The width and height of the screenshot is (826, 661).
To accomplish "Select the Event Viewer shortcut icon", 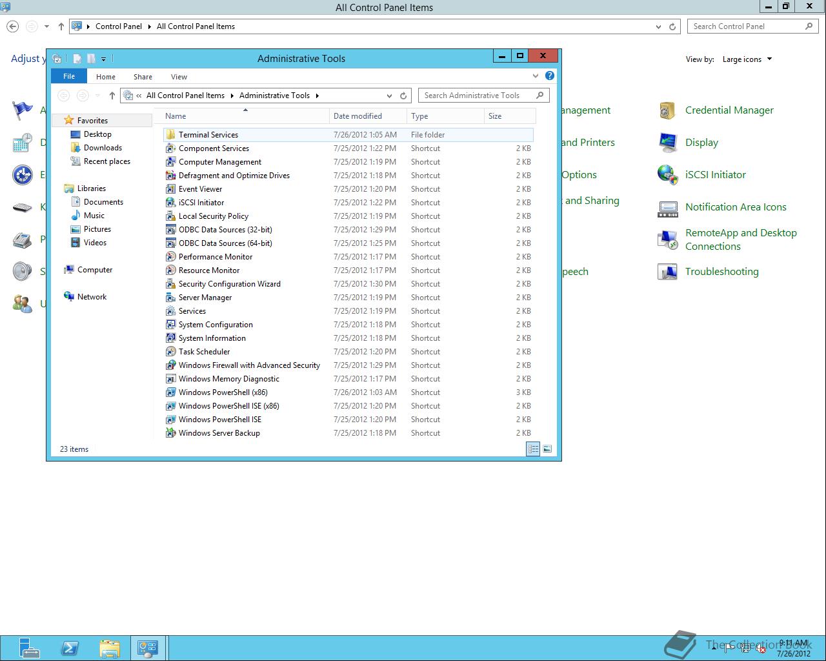I will click(x=170, y=188).
